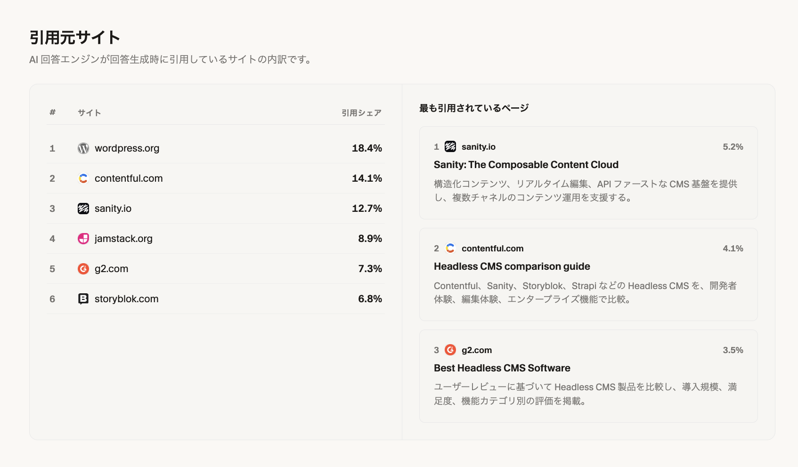Click the 14.1% citation share value
Viewport: 798px width, 467px height.
[x=367, y=178]
